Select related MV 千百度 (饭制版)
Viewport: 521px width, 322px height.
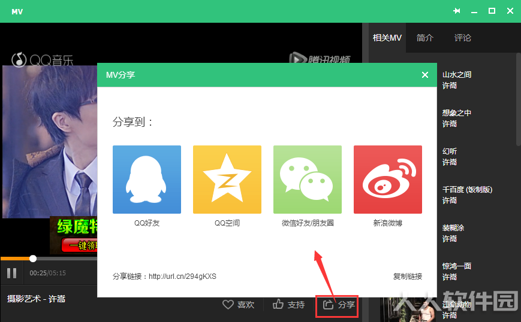pos(467,189)
